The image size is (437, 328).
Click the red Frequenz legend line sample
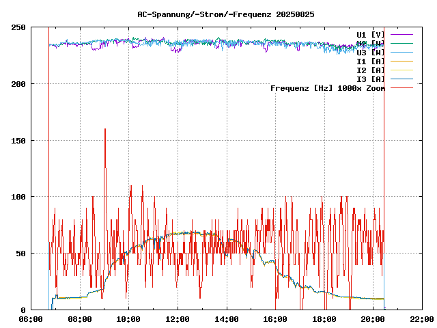[x=401, y=87]
